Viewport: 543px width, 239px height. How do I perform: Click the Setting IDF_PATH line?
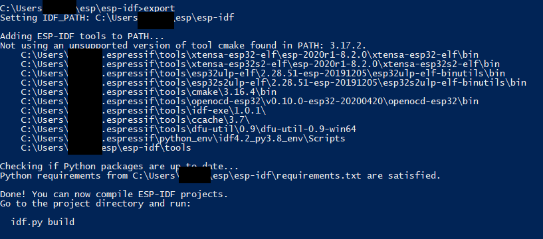(117, 18)
